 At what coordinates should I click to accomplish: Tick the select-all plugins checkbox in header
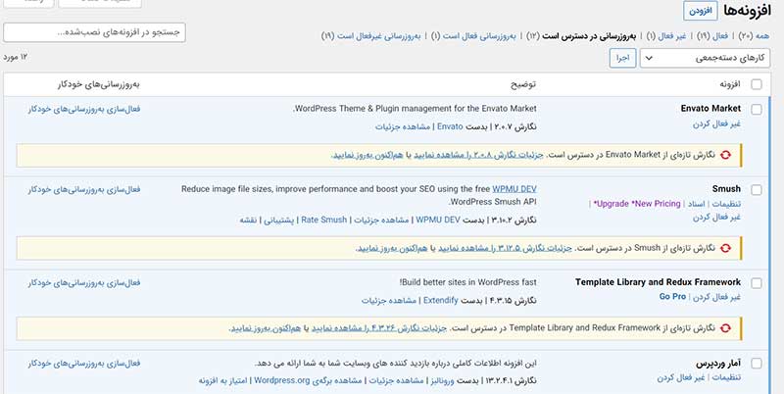[757, 84]
